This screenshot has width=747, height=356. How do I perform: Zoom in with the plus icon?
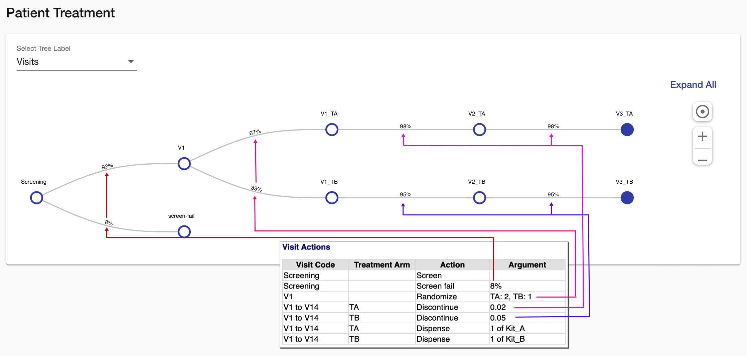pos(702,136)
